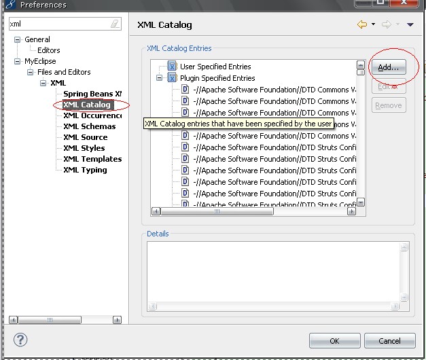The image size is (426, 360).
Task: Open the XML Schemas preference page
Action: pos(90,126)
